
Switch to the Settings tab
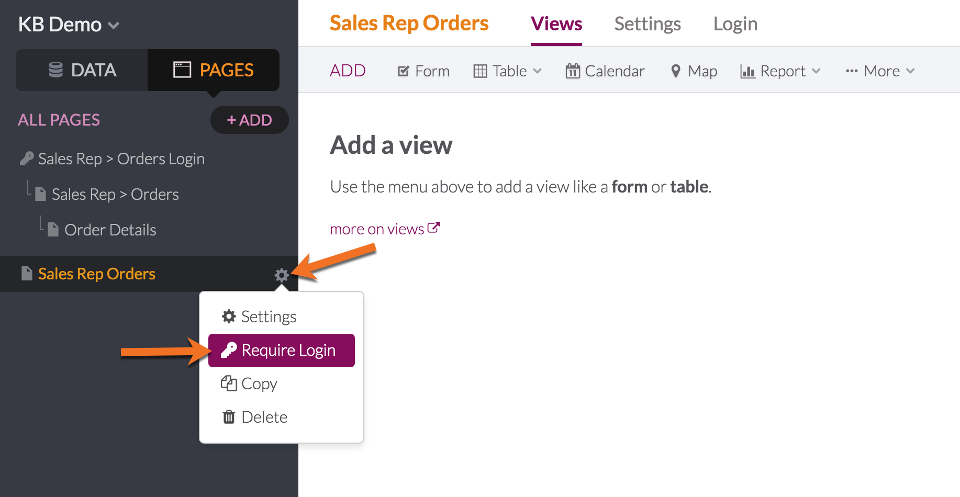click(x=648, y=24)
